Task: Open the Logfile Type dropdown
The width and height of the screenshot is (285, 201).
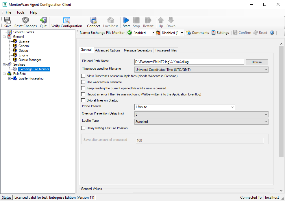Action: pos(201,122)
